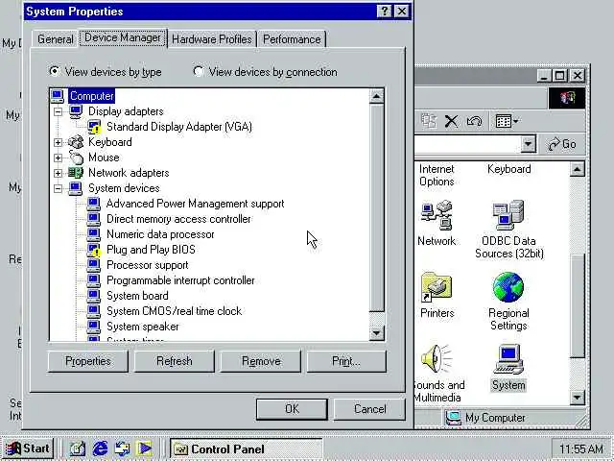Click the Refresh button
Screen dimensions: 614x461
[175, 361]
